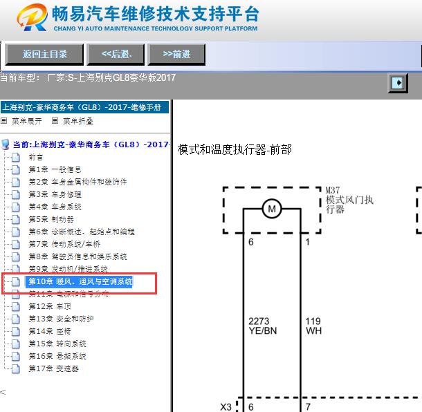The height and width of the screenshot is (412, 422).
Task: Click the page icon beside 第8章
Action: tap(16, 256)
